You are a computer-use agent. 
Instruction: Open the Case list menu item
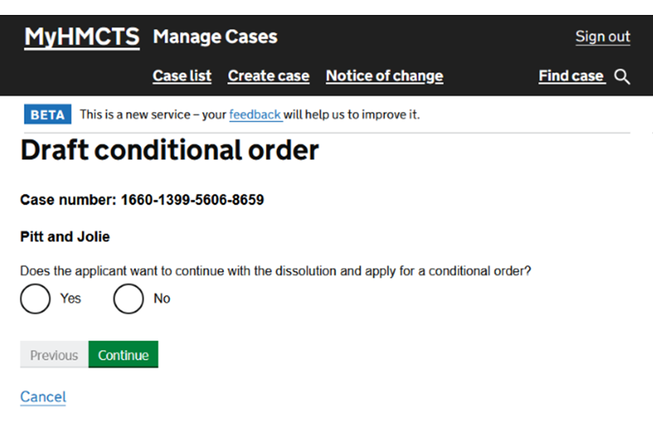(182, 76)
